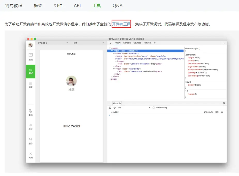Click the 重启 restart sidebar icon
239x176 pixels.
click(31, 113)
